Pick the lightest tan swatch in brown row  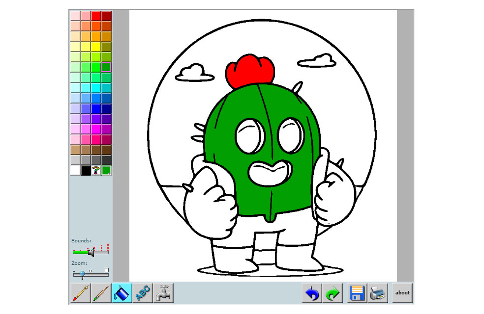pyautogui.click(x=75, y=150)
